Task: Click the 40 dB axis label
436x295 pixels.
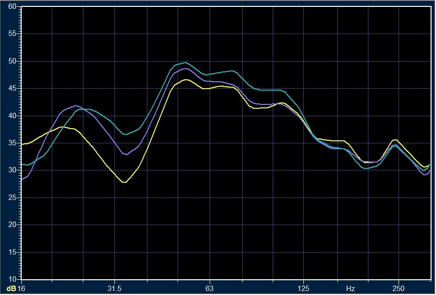Action: pyautogui.click(x=12, y=116)
